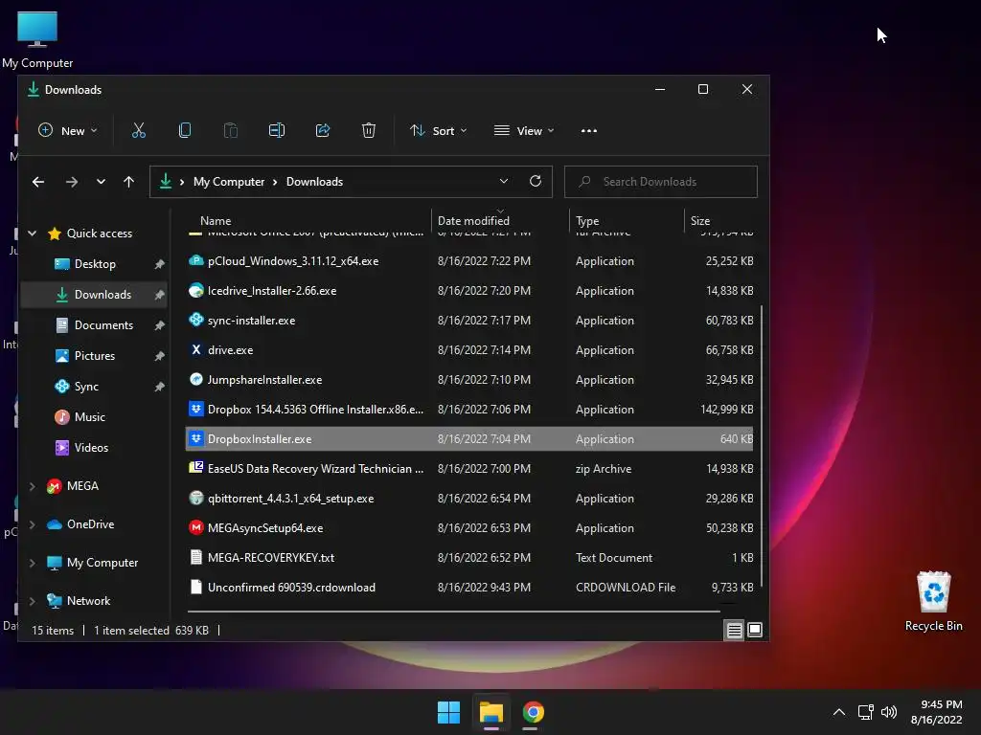Viewport: 981px width, 735px height.
Task: Open the View dropdown menu
Action: 524,130
